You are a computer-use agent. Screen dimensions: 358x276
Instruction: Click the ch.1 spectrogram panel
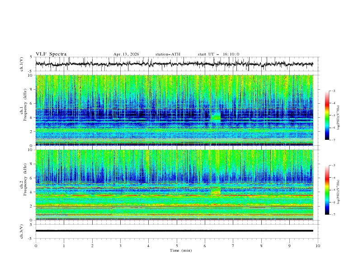(x=174, y=110)
